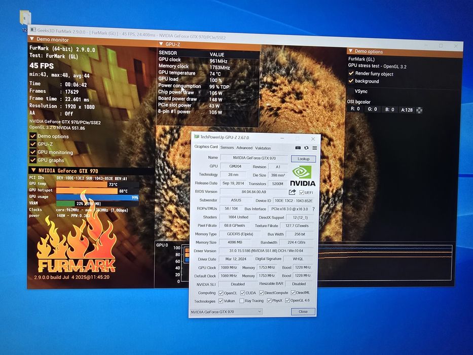Uncheck GPU graphs checkbox

(33, 160)
